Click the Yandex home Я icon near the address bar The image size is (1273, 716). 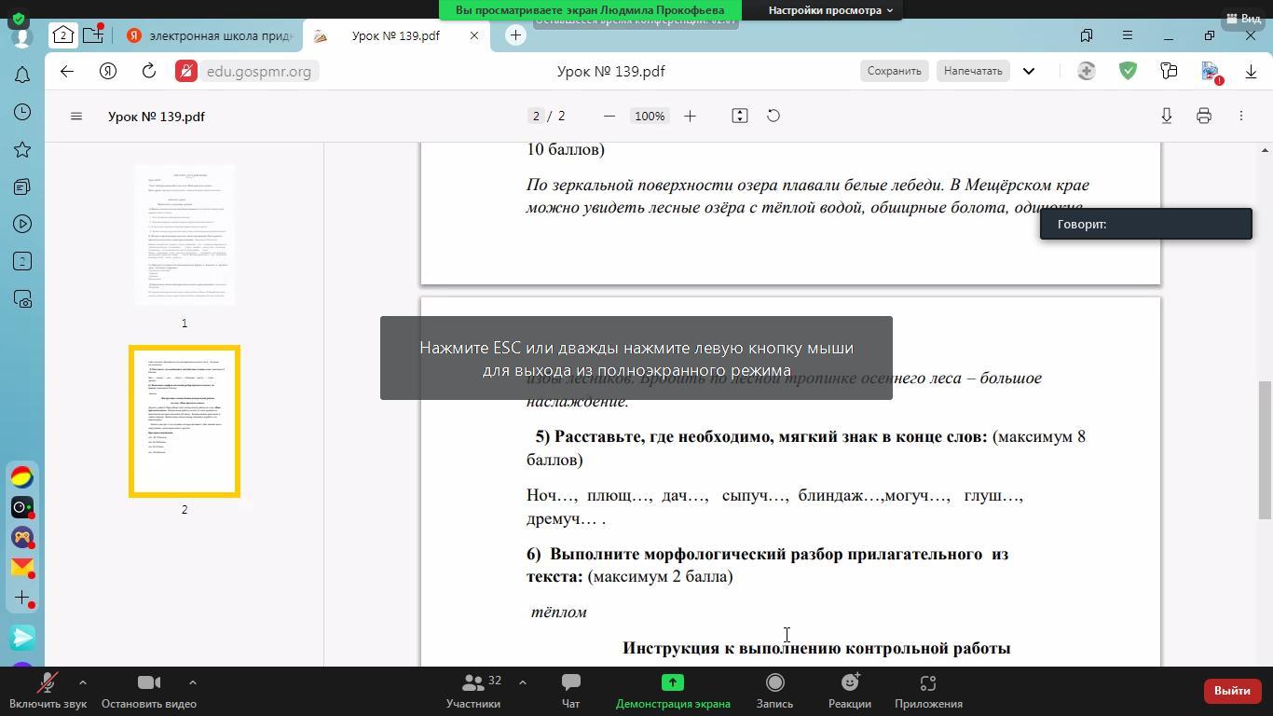[x=108, y=71]
